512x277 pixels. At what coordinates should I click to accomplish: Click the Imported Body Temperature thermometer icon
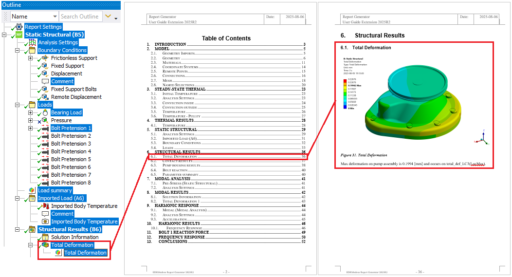[46, 206]
